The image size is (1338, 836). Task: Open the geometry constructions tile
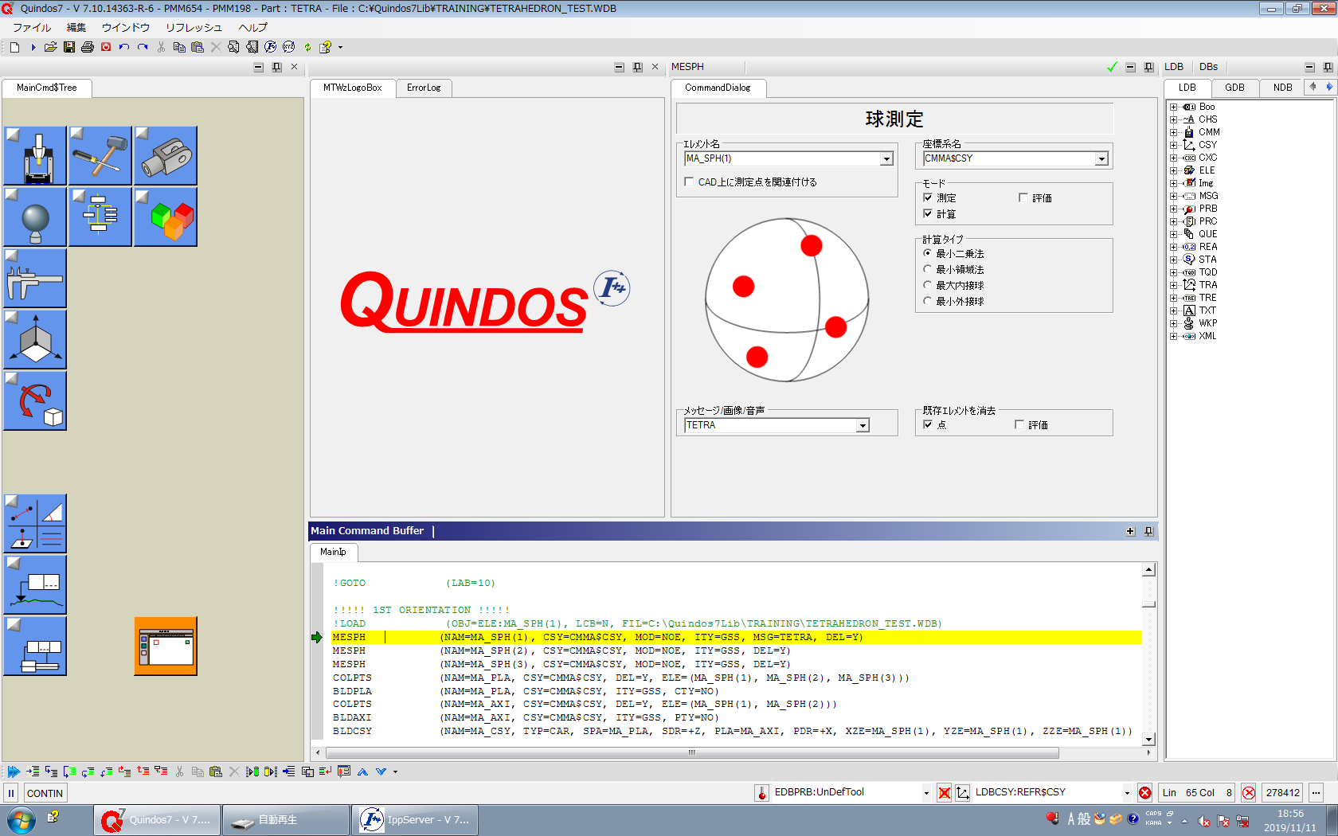[x=35, y=523]
